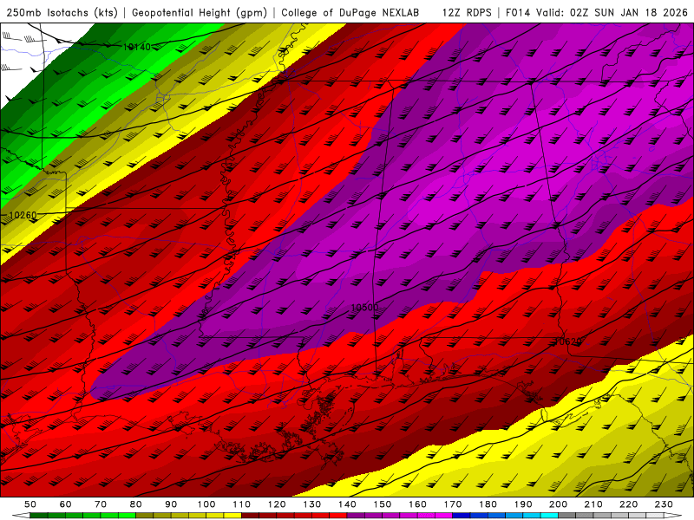
Task: Click the 60 value on the color scale
Action: (x=65, y=504)
